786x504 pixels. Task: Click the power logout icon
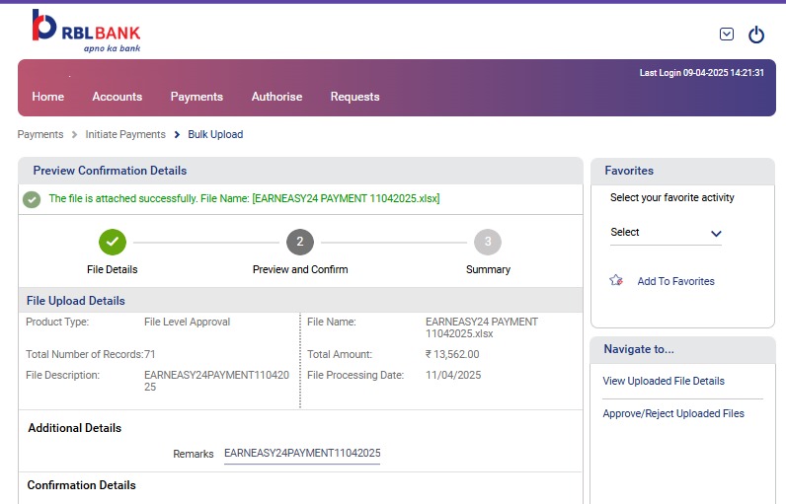tap(756, 35)
